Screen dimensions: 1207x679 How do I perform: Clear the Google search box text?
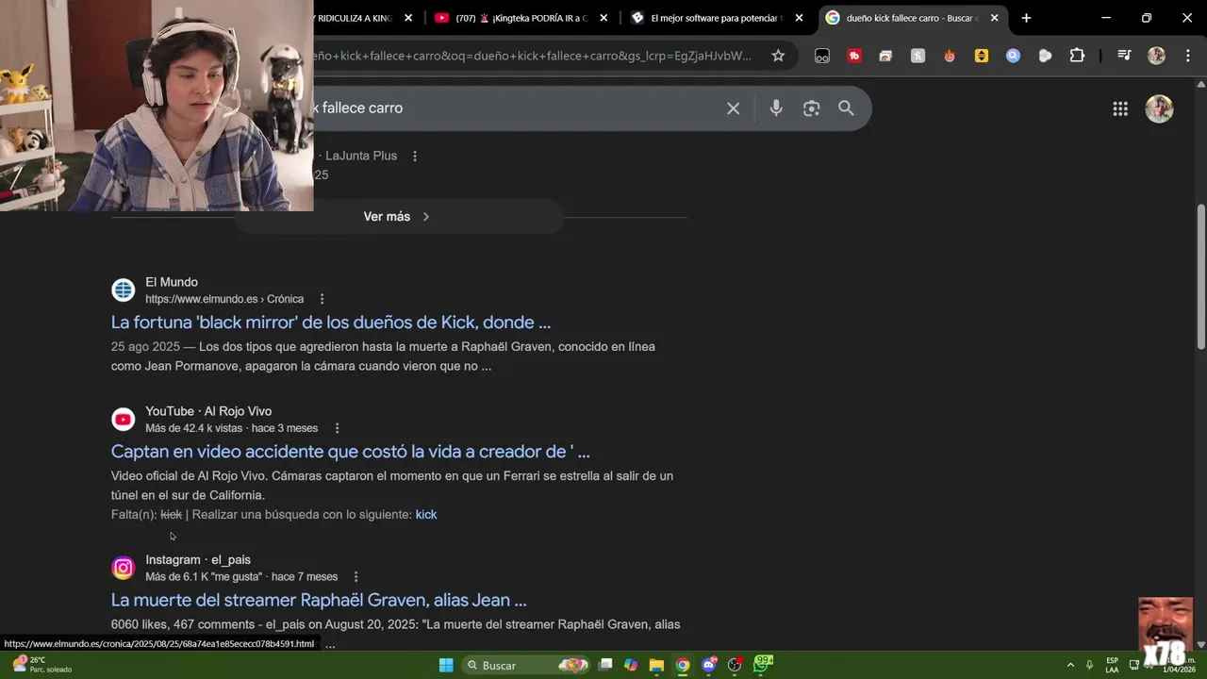tap(733, 108)
